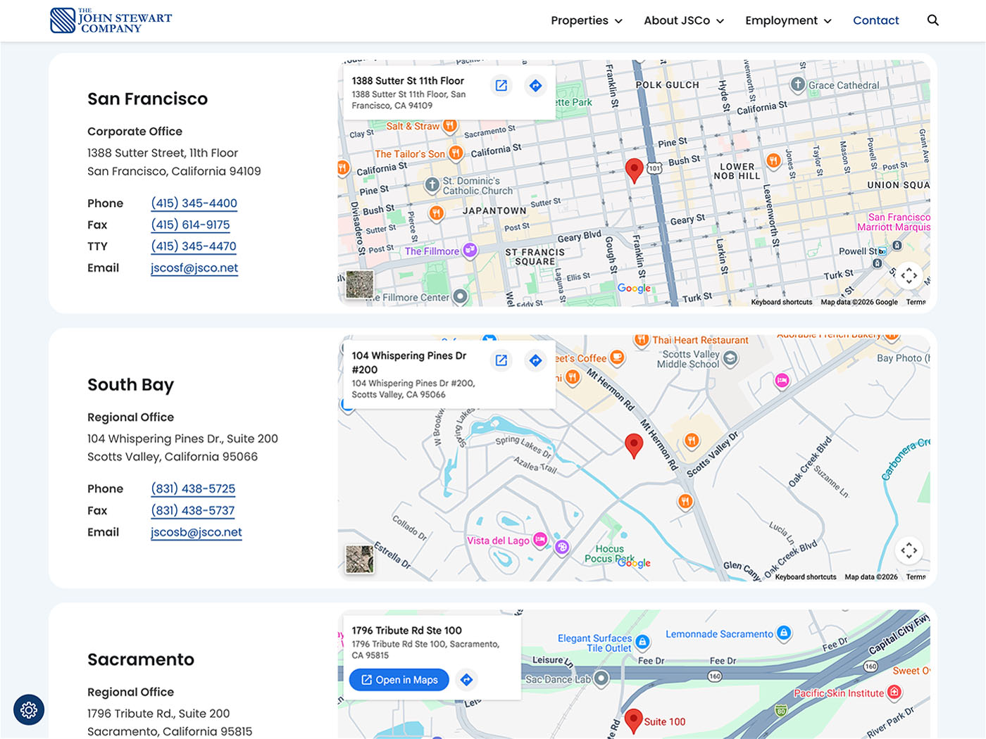Select Lemonnade Sacramento shop marker
The image size is (986, 739).
coord(784,633)
